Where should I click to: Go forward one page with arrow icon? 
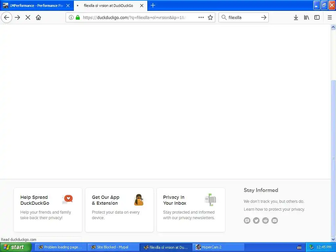pyautogui.click(x=17, y=17)
